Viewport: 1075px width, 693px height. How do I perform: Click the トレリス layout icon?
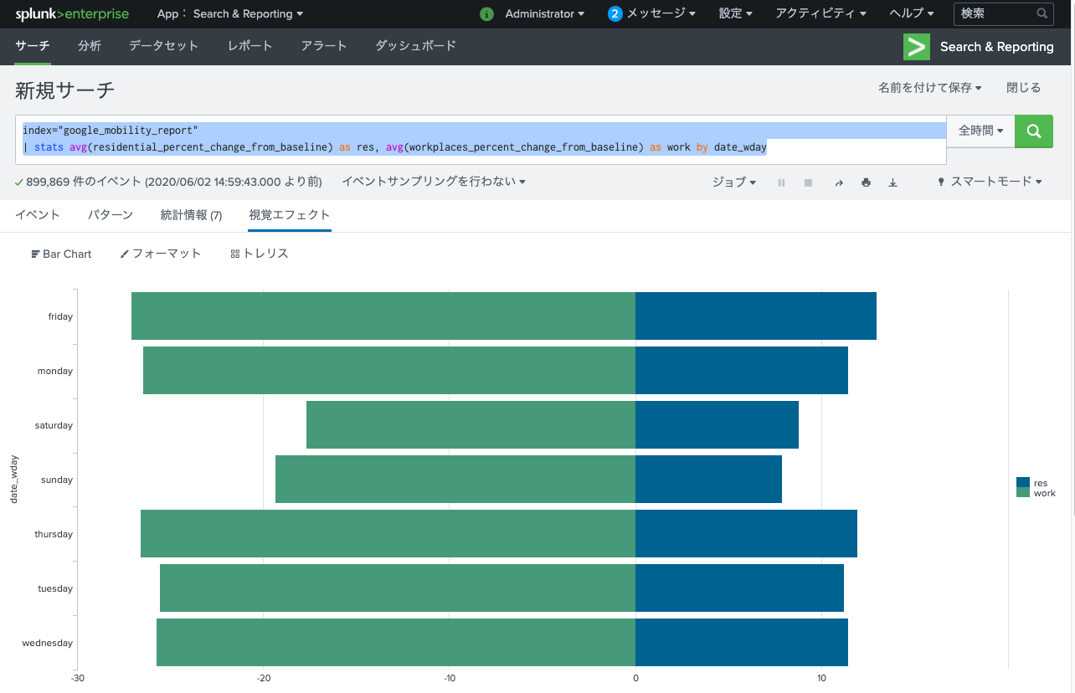click(x=259, y=254)
